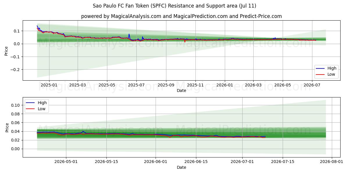Click the bottom chart 'Date' axis label
The height and width of the screenshot is (174, 349).
[181, 167]
